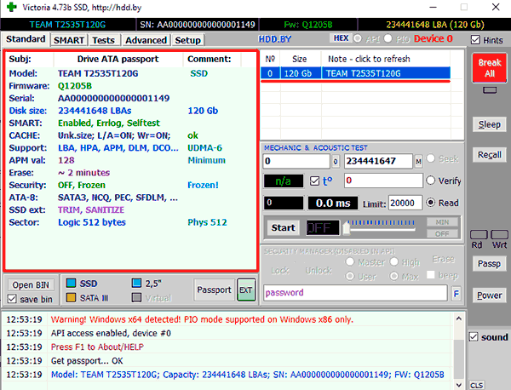Switch to the Tests tab
511x390 pixels.
pyautogui.click(x=103, y=40)
